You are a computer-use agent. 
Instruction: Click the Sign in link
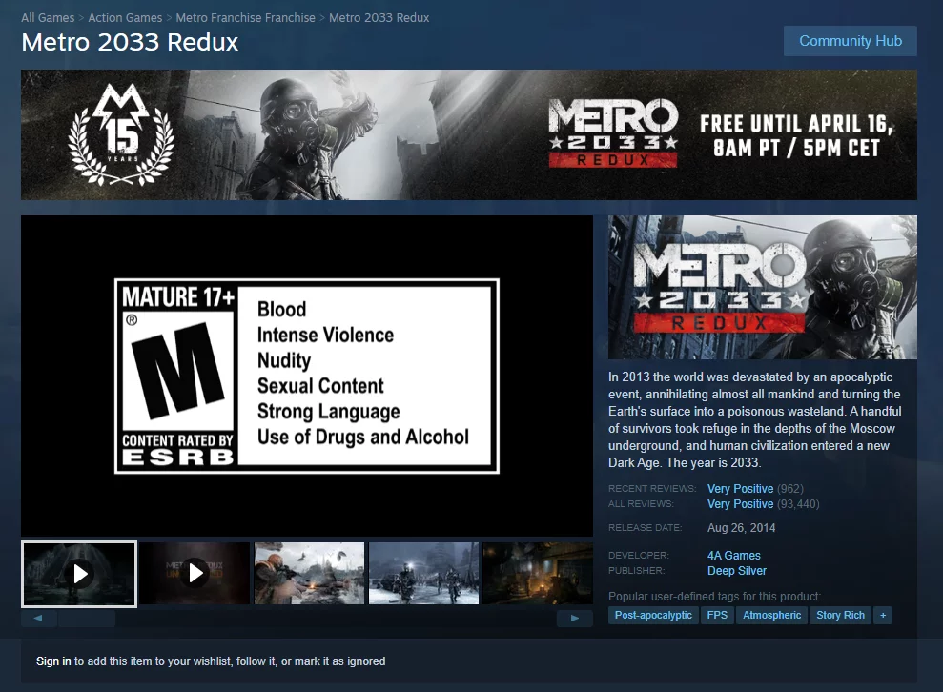tap(53, 661)
